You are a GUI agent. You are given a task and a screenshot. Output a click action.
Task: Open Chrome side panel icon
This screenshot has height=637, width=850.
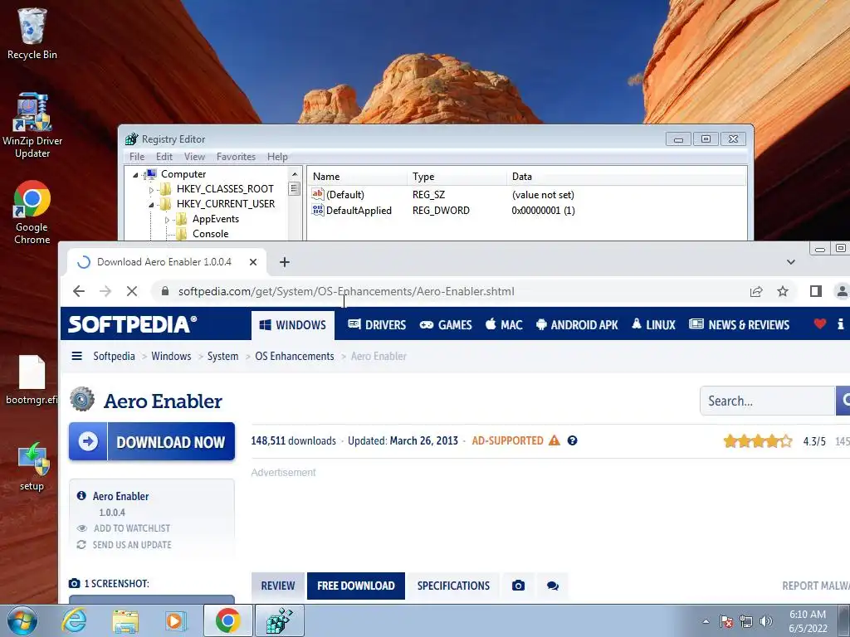click(x=816, y=291)
